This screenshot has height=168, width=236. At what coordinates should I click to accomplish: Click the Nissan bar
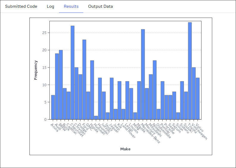point(154,90)
